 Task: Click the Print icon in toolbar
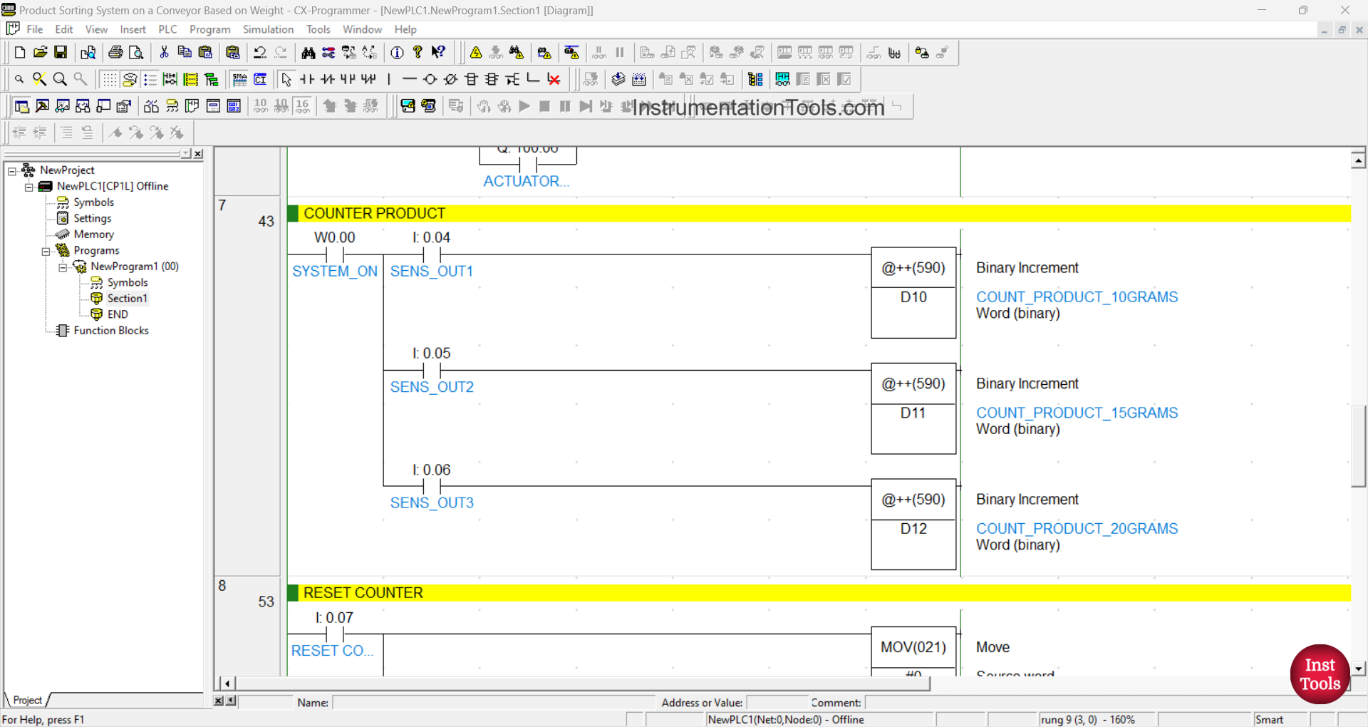coord(115,53)
